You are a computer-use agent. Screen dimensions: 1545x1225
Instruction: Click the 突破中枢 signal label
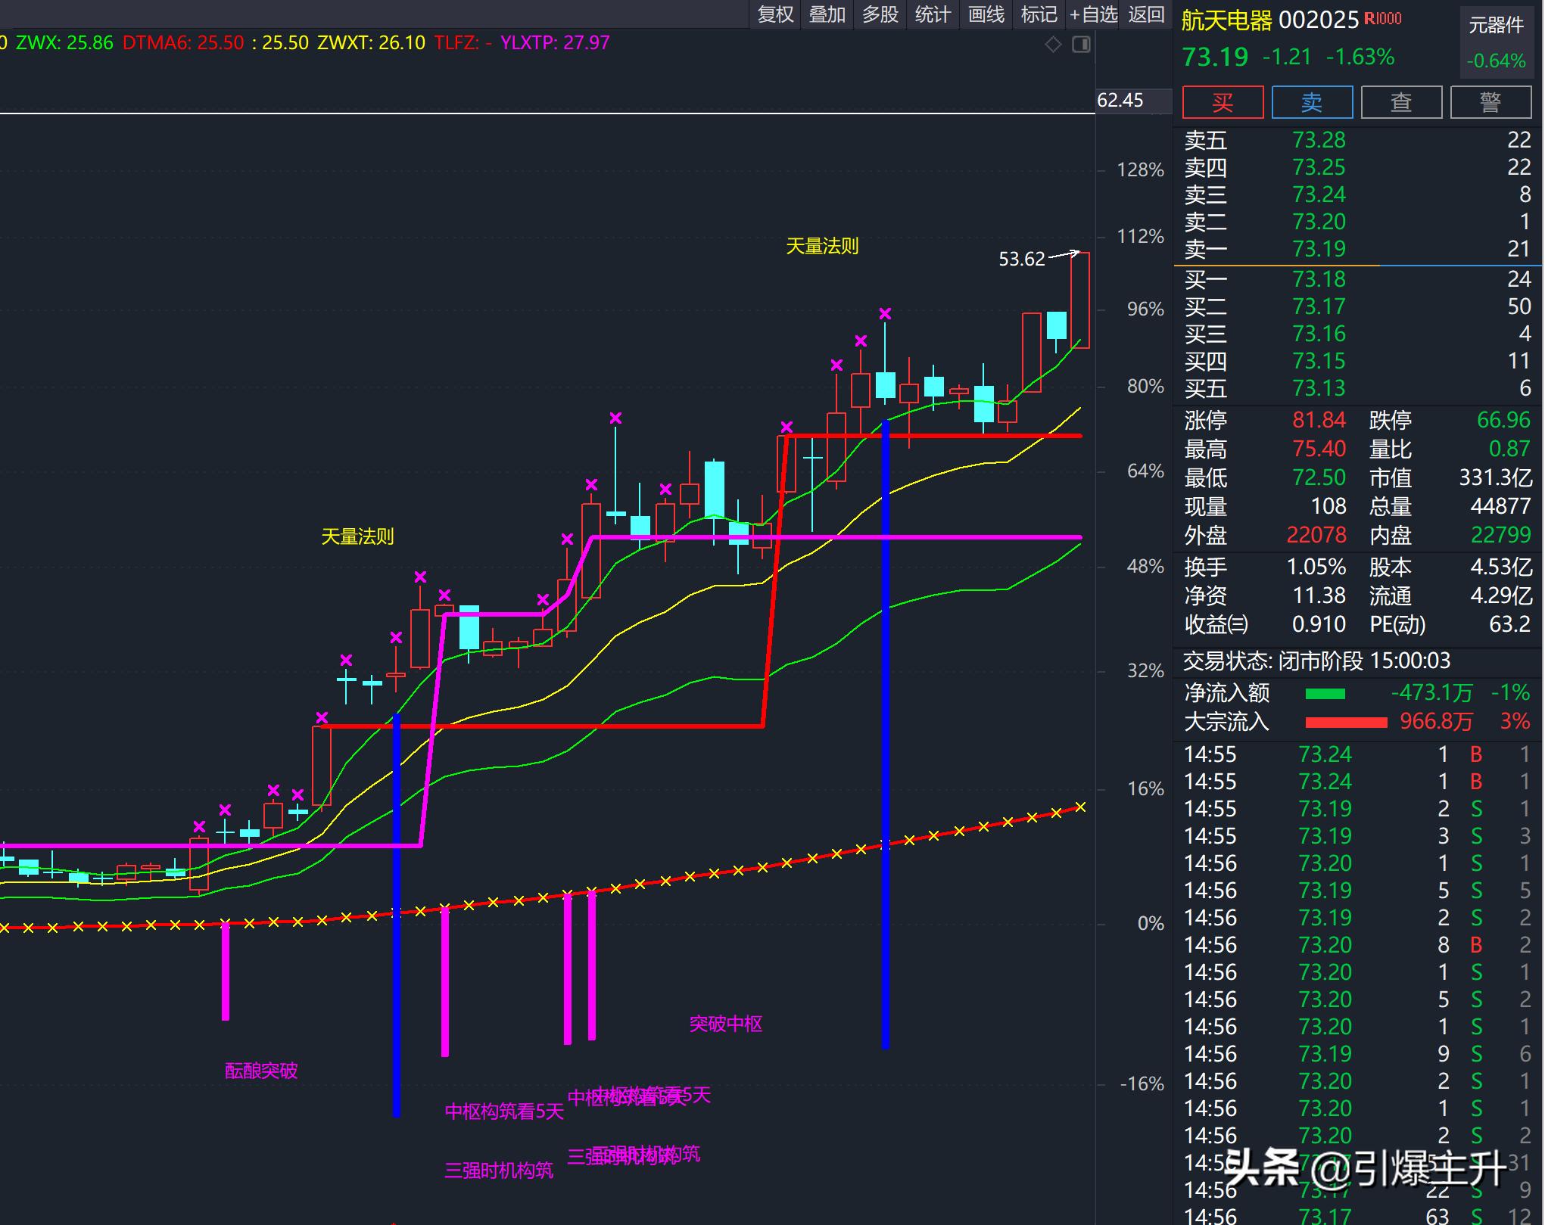(x=725, y=1024)
